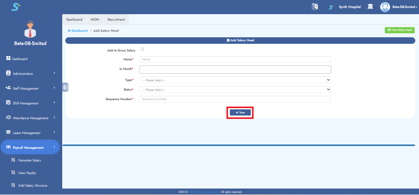Tick the Add to Gross Salary checkbox
The image size is (419, 195).
point(142,49)
